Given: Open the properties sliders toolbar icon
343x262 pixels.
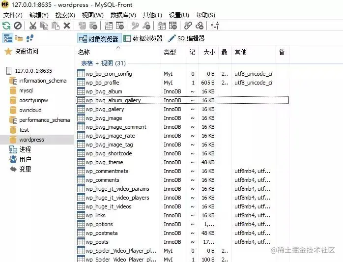Looking at the screenshot, I should point(215,26).
